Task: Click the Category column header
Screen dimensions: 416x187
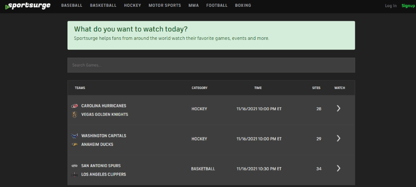Action: (x=200, y=88)
